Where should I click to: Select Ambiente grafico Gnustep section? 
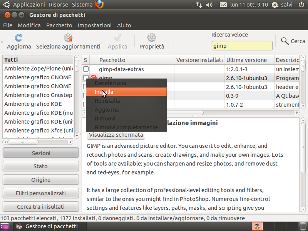(x=38, y=95)
